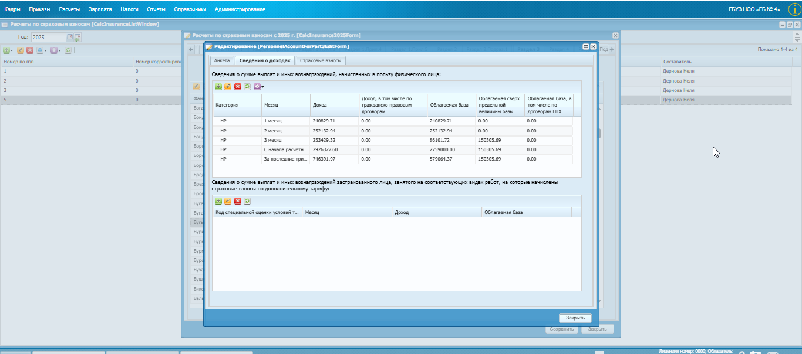
Task: Open Справочники menu
Action: pos(190,9)
